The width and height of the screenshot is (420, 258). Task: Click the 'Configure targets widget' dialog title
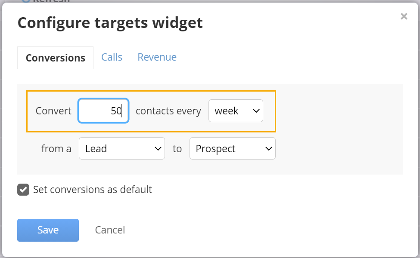[110, 23]
